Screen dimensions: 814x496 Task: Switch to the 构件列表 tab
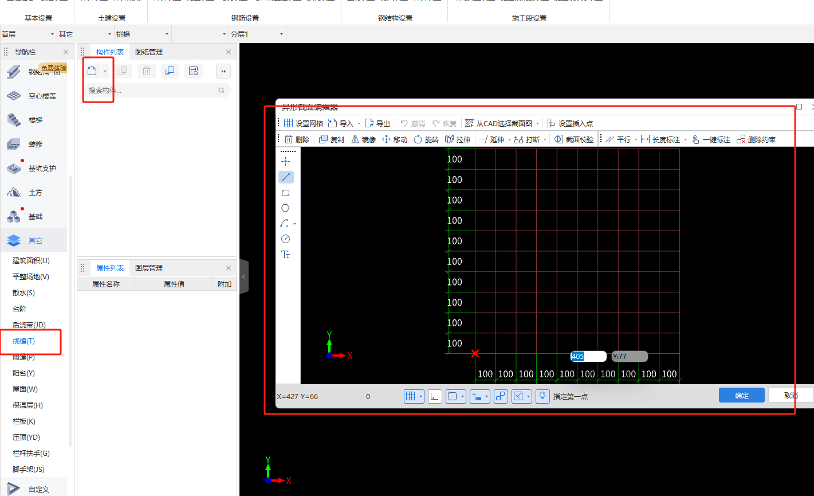coord(110,52)
